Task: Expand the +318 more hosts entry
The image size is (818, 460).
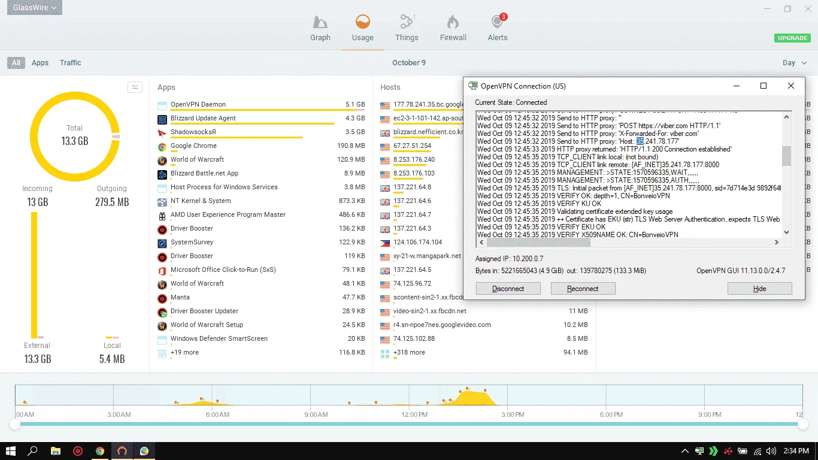Action: (x=409, y=353)
